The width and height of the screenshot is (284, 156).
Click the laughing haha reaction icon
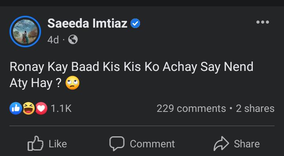(x=29, y=108)
